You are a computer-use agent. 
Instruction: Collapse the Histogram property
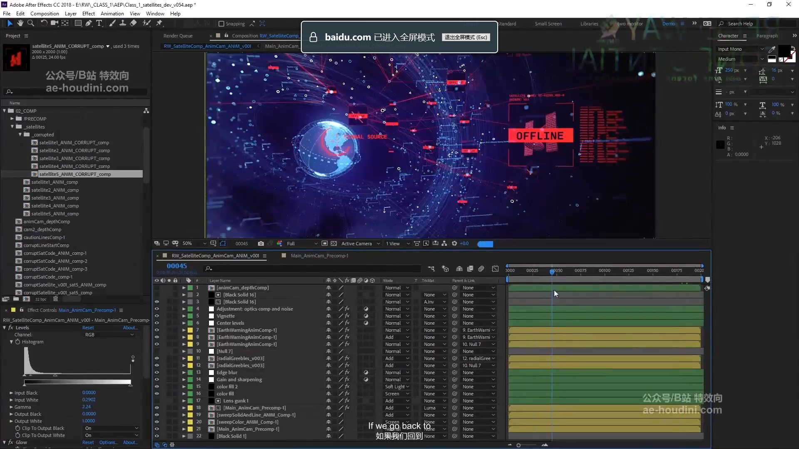pos(11,342)
